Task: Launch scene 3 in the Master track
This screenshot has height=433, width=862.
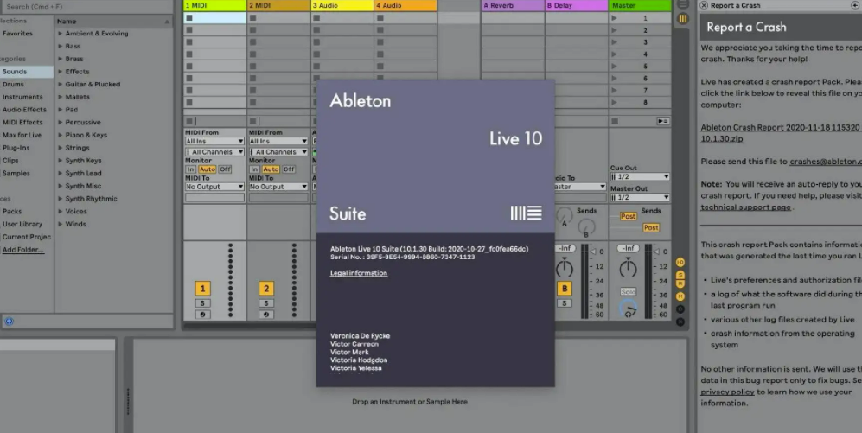Action: tap(614, 42)
